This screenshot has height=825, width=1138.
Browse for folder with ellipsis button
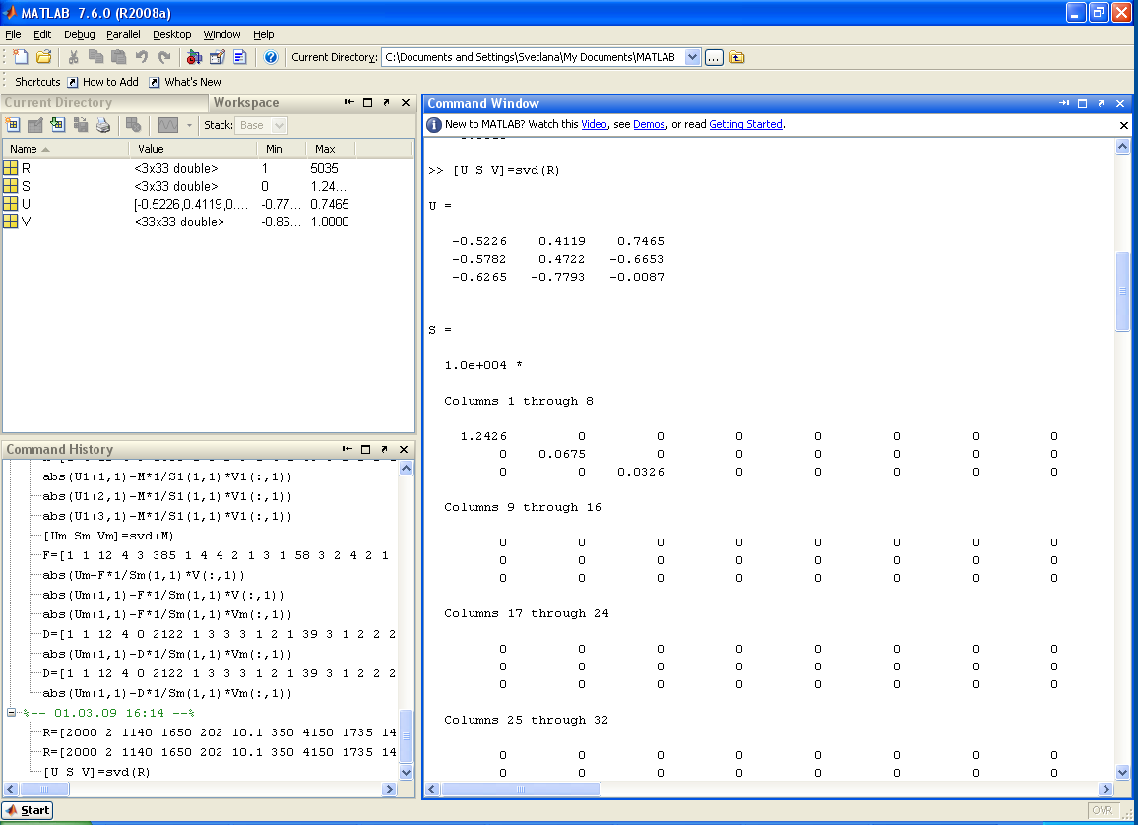(x=714, y=57)
